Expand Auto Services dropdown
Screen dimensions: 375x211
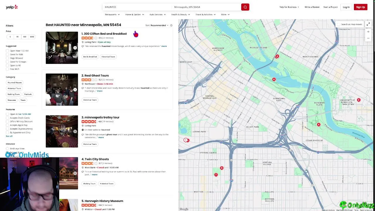tap(157, 14)
